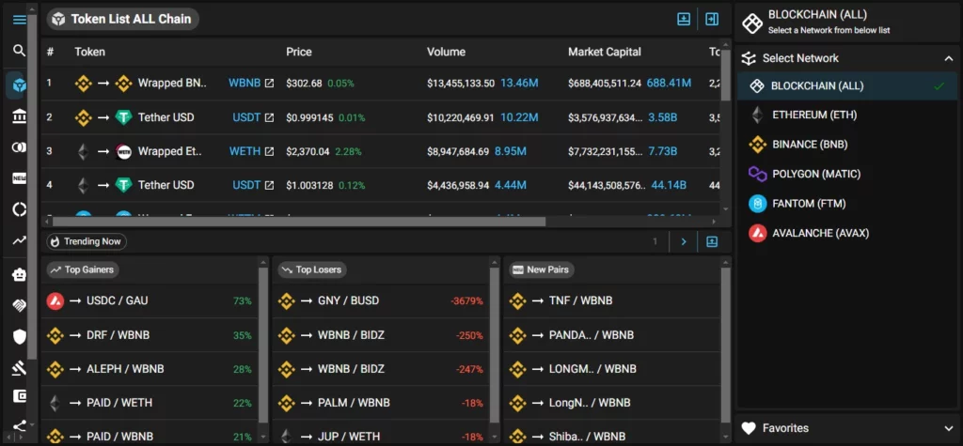Screen dimensions: 963x446
Task: Click the Top Losers list scrollbar
Action: 495,345
